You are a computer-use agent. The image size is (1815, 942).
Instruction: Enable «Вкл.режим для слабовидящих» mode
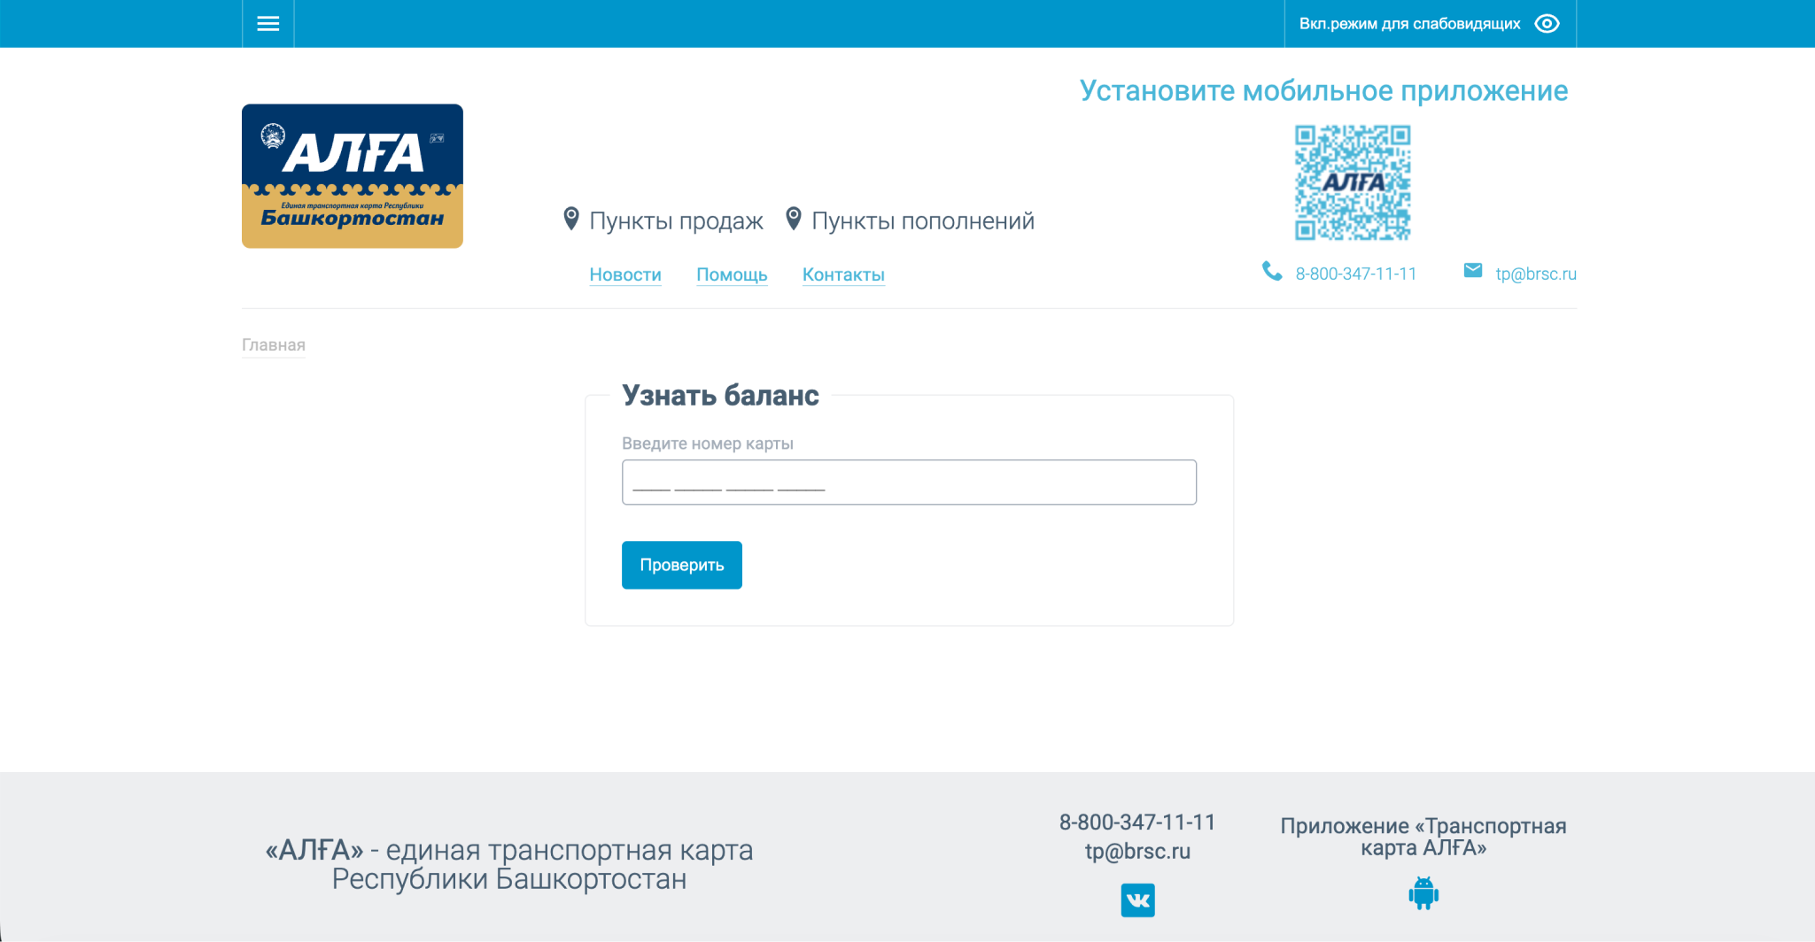1409,24
